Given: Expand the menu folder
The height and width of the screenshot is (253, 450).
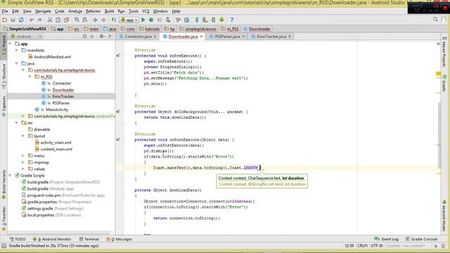Looking at the screenshot, I should pos(23,156).
